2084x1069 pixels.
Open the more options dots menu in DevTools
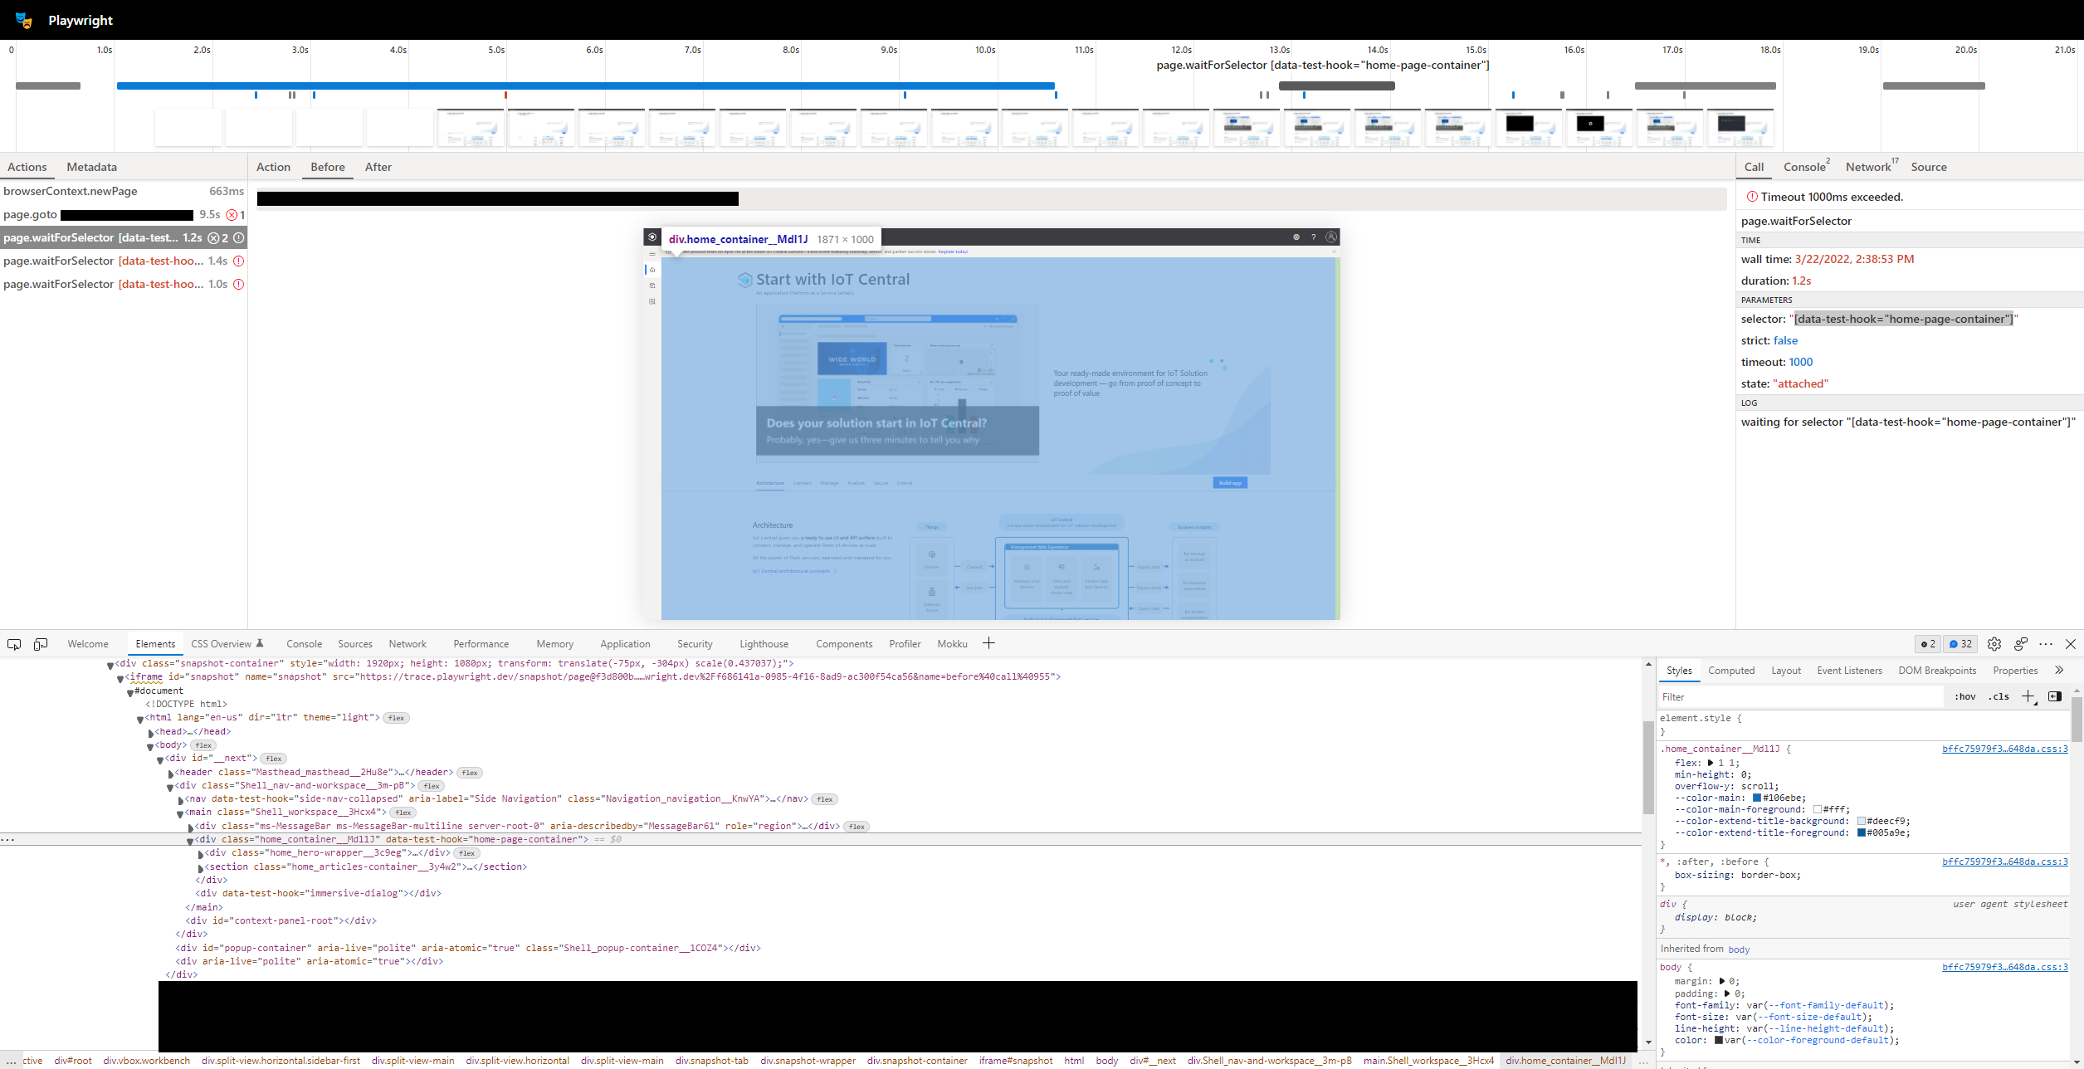point(2045,643)
